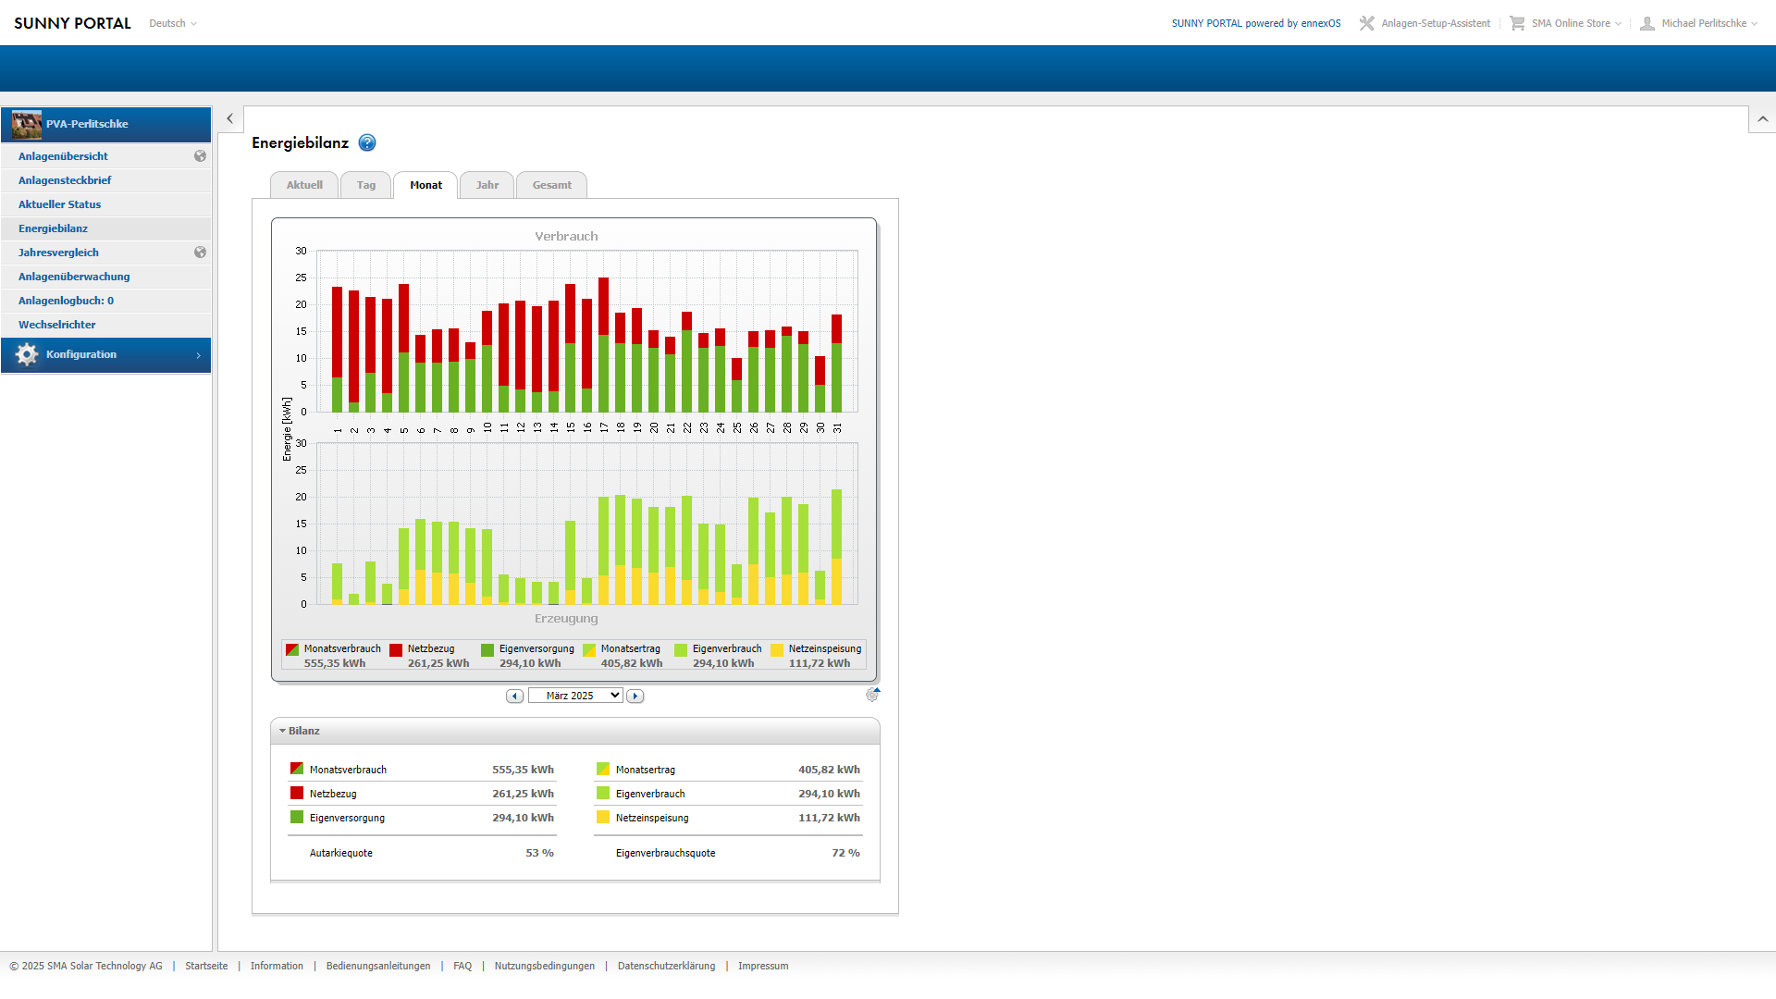
Task: Collapse the Bilanz section
Action: (300, 731)
